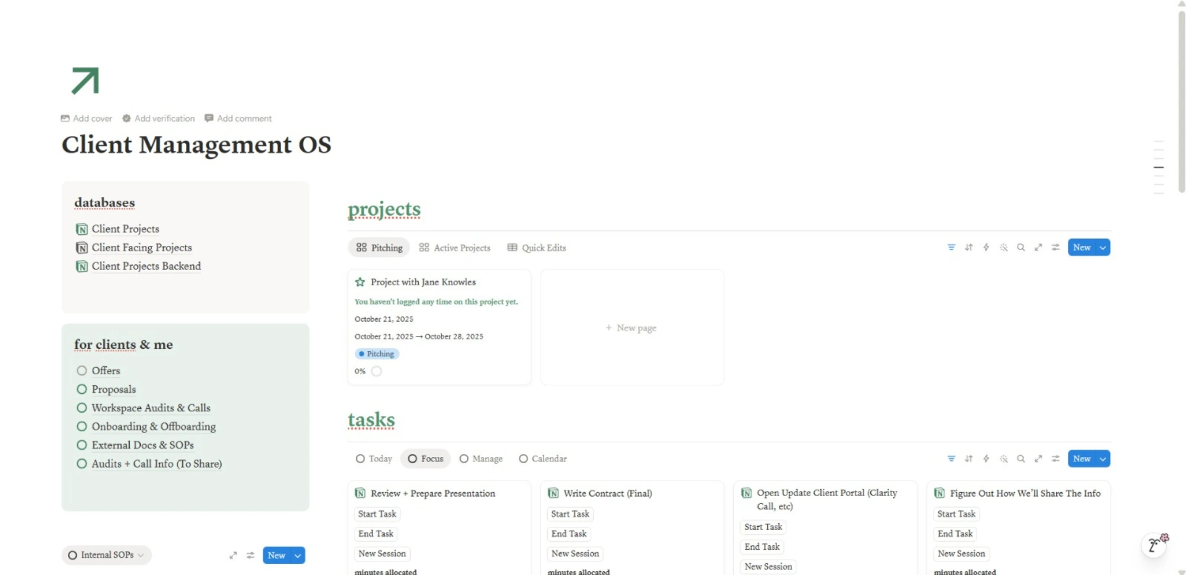Select the Pitching projects tab
The image size is (1186, 575).
[x=379, y=248]
